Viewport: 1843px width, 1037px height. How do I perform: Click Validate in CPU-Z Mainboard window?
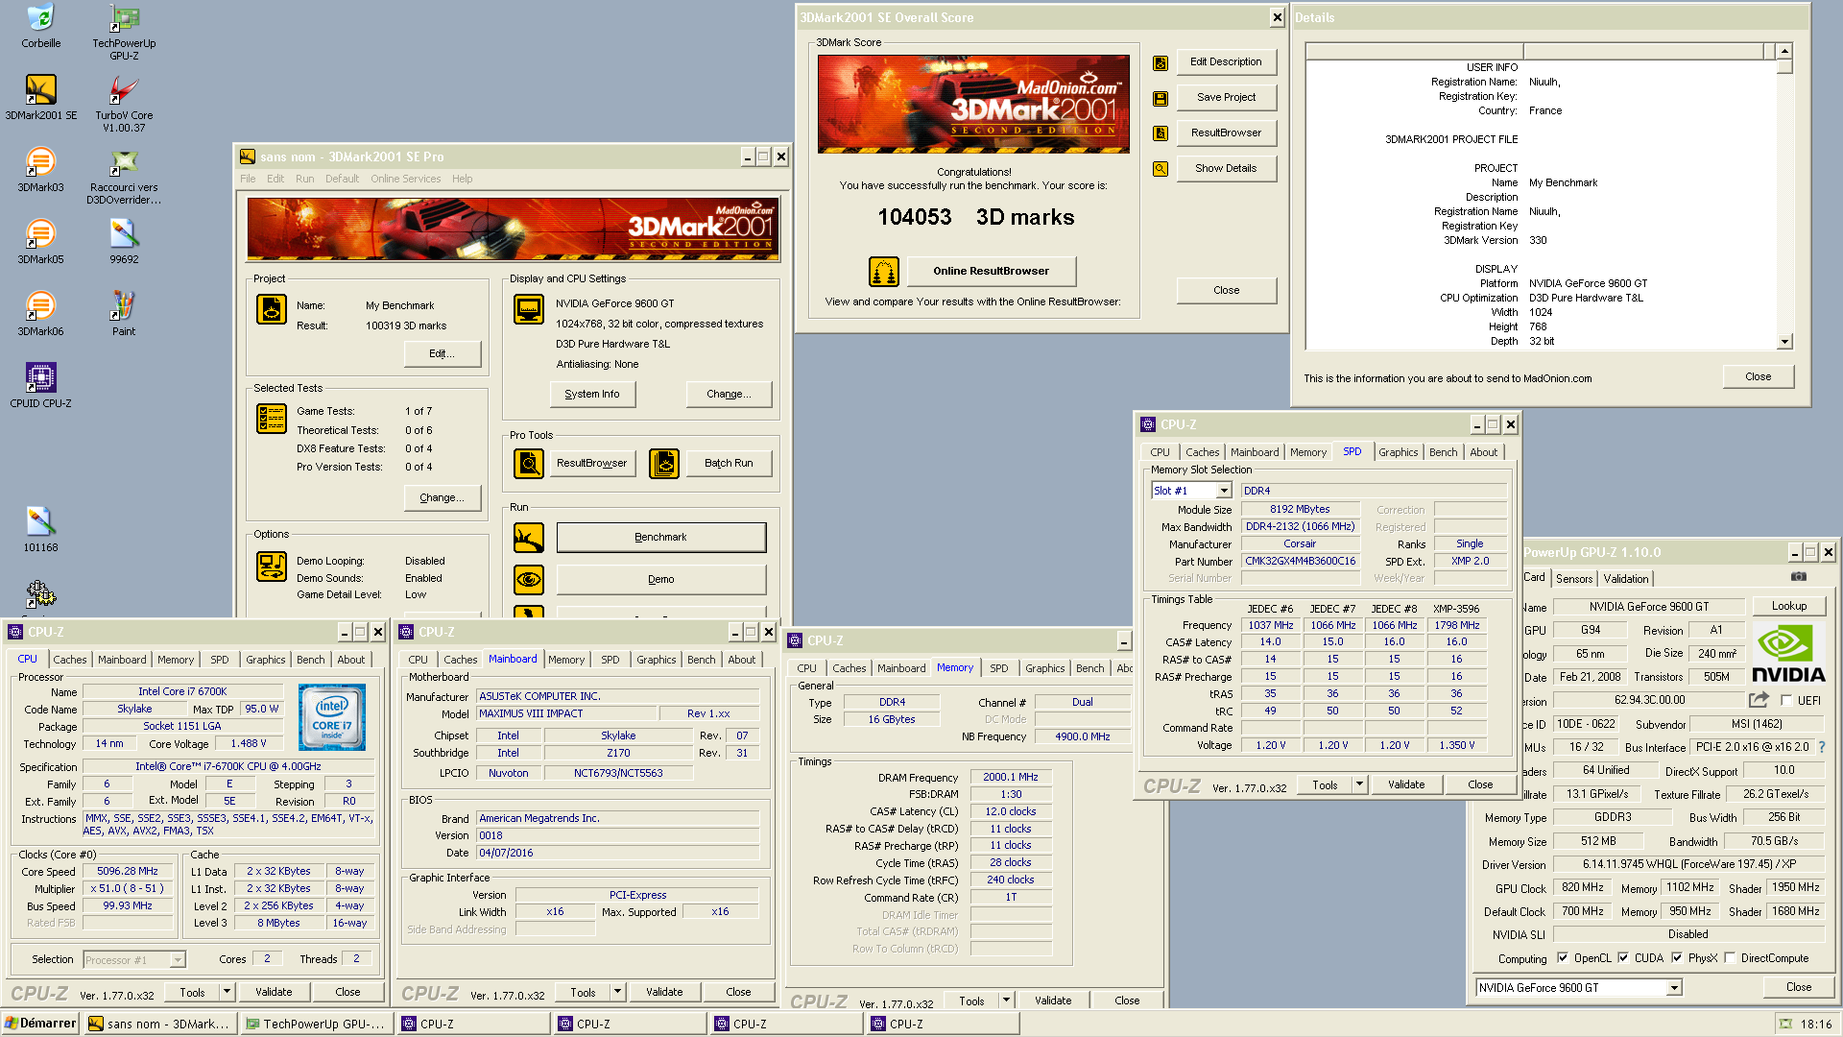point(664,992)
